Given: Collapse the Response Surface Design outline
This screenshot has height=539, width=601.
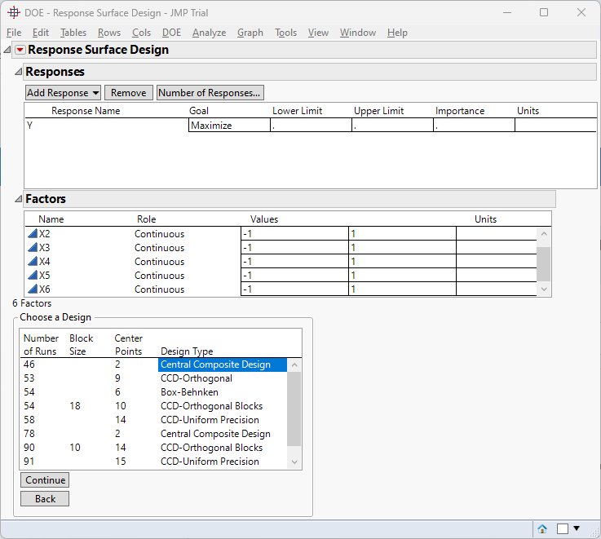Looking at the screenshot, I should point(7,50).
